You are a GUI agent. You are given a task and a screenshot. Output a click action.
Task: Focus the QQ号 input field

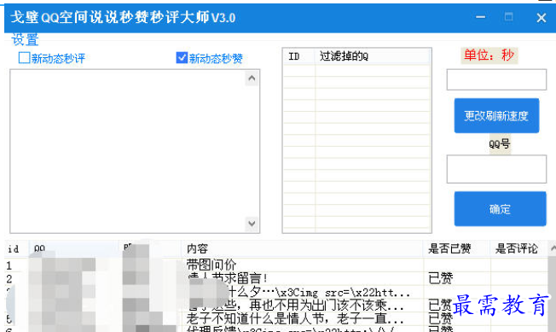coord(496,169)
